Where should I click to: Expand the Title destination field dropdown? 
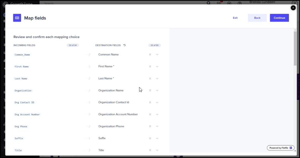(x=157, y=150)
